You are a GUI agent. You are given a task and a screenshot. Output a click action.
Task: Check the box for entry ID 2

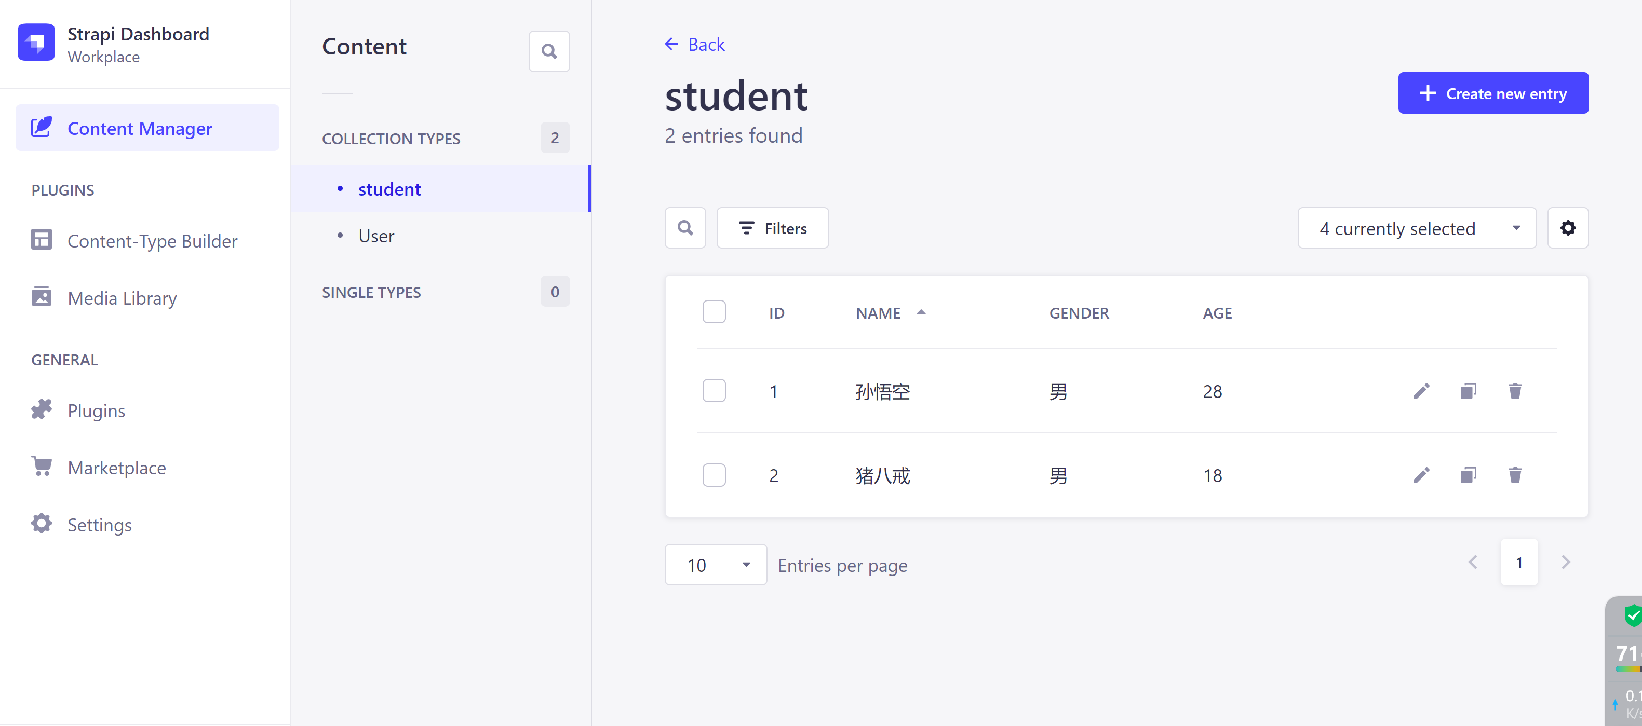[714, 475]
